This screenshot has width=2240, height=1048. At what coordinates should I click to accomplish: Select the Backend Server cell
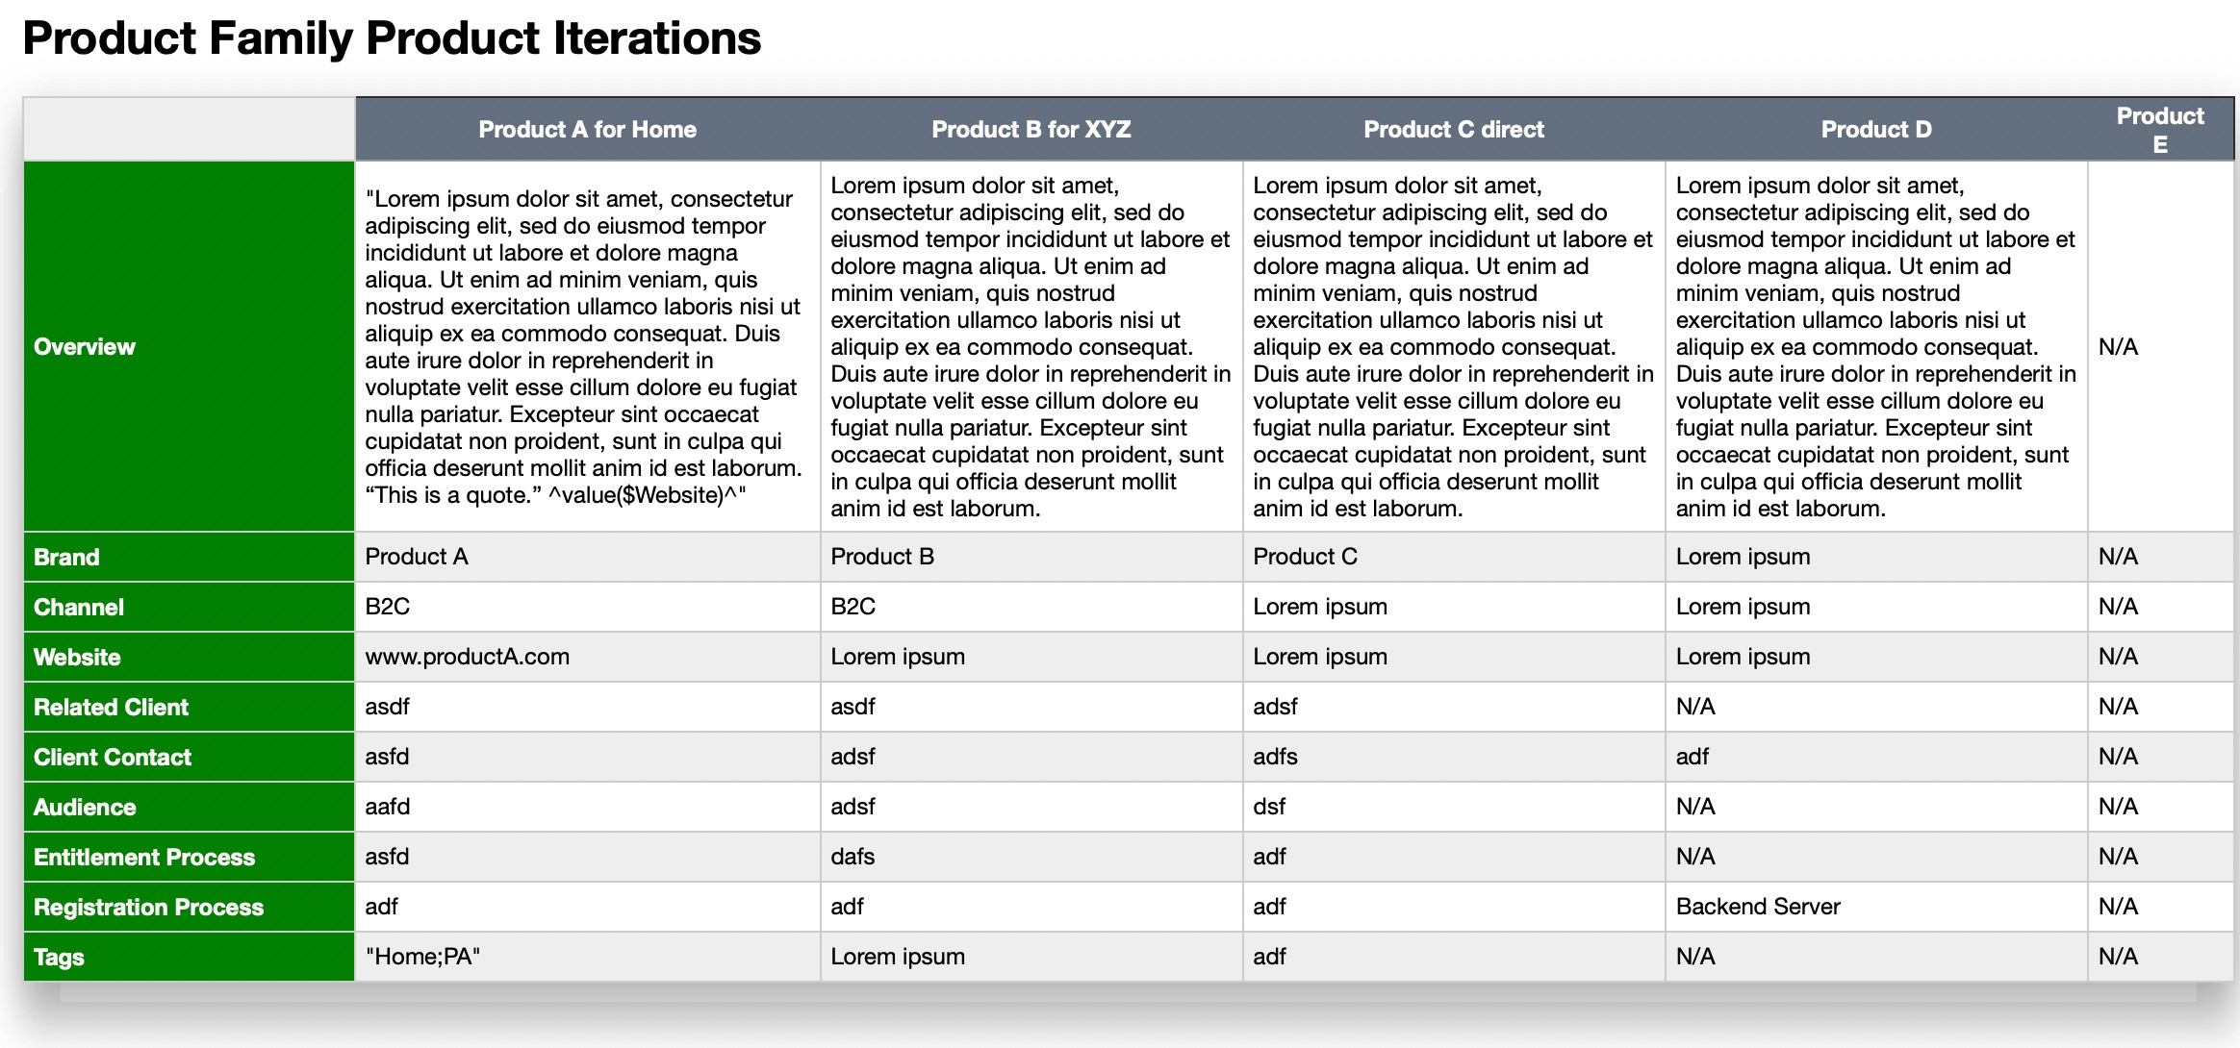(1758, 907)
